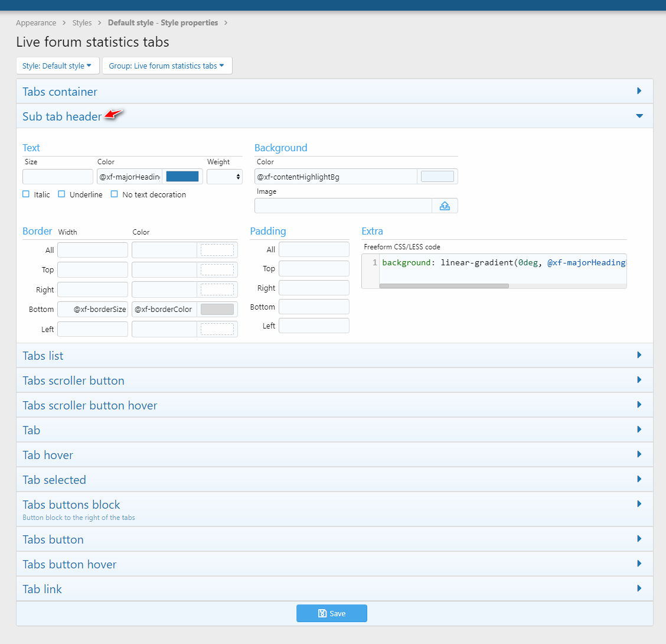The image size is (666, 644).
Task: Expand the Tabs container section arrow
Action: (639, 91)
